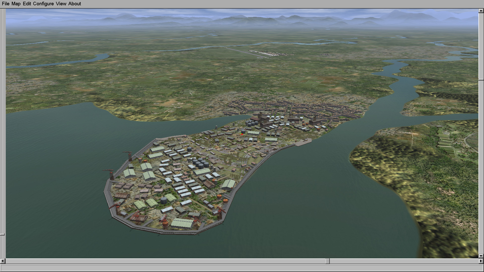Open the Configure menu
Viewport: 484px width, 272px height.
pyautogui.click(x=43, y=4)
